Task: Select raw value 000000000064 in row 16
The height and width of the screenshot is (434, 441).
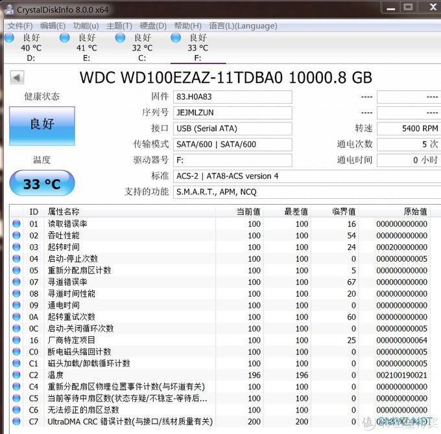Action: click(401, 340)
